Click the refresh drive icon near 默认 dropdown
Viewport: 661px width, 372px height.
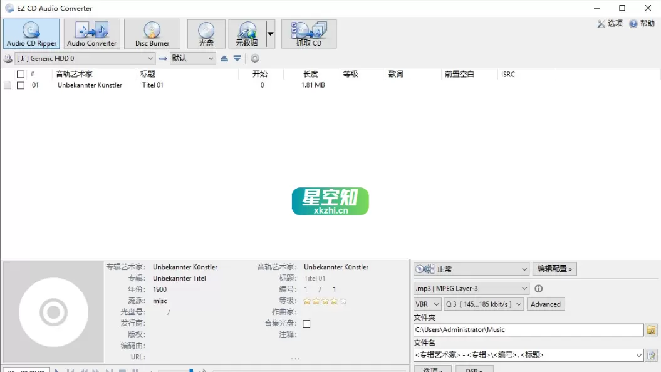tap(255, 58)
